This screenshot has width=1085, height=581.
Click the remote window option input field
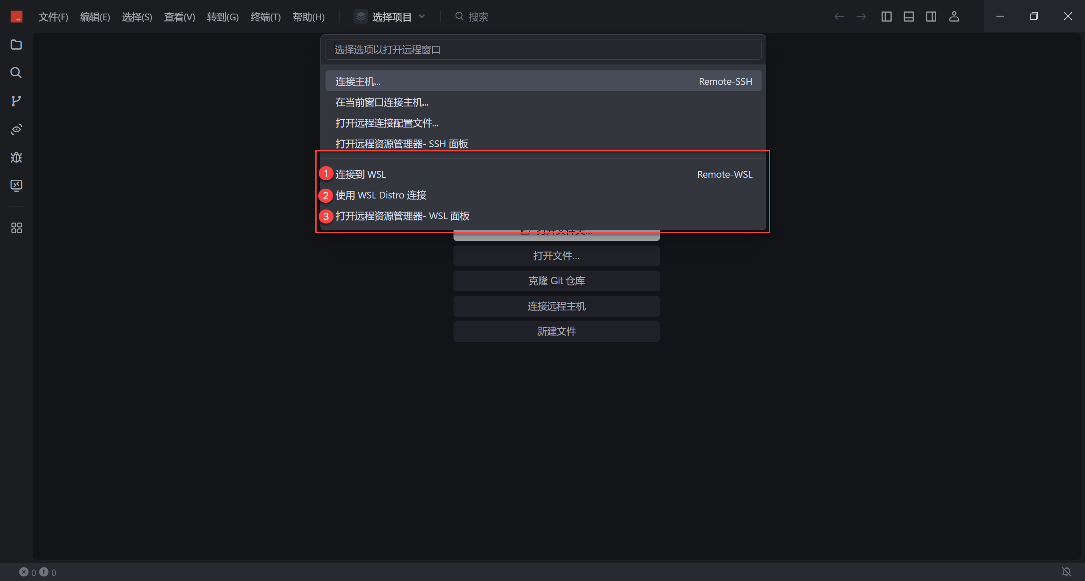click(543, 50)
